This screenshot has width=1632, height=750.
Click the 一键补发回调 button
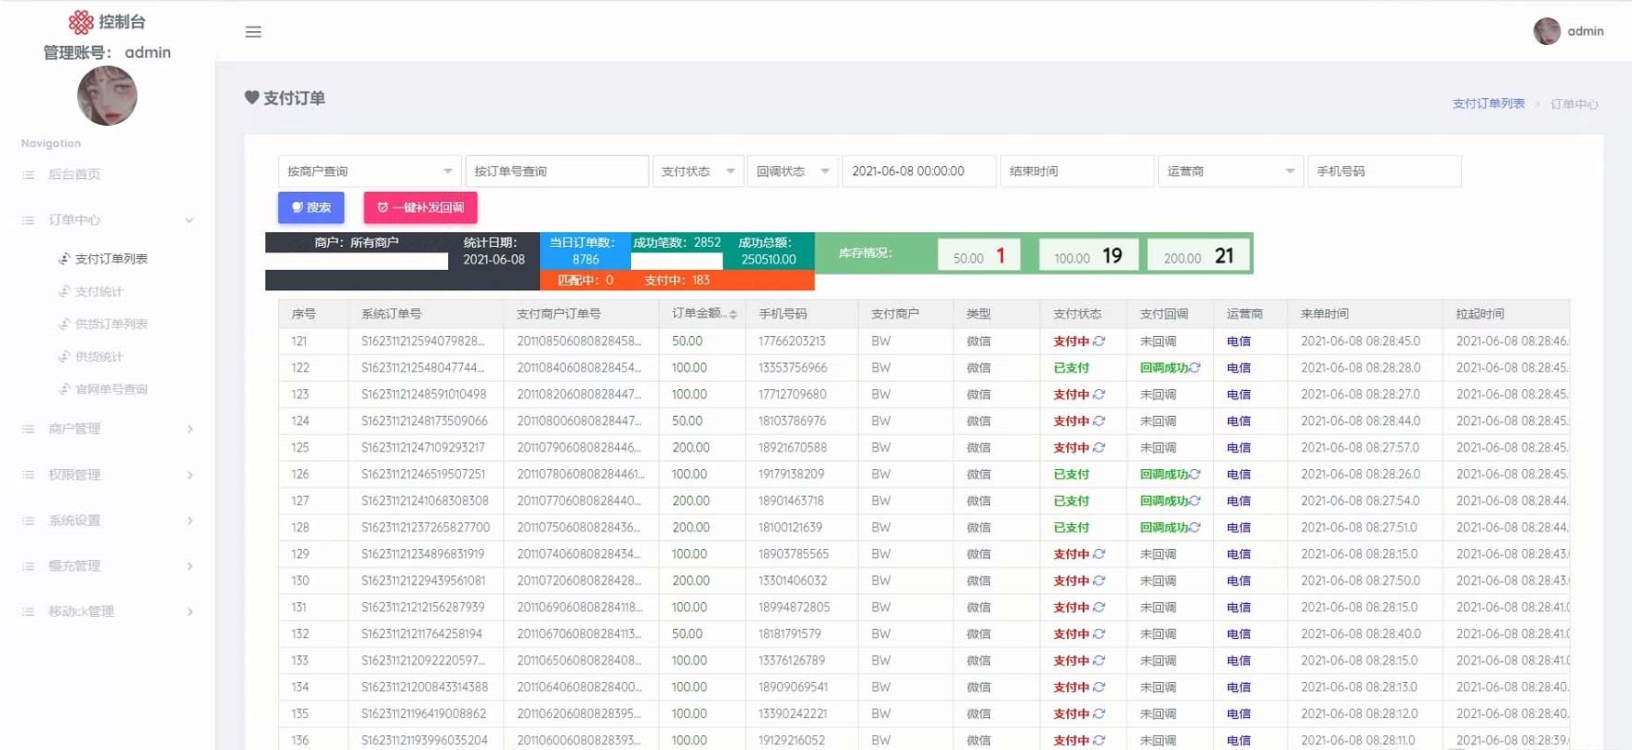pos(421,207)
